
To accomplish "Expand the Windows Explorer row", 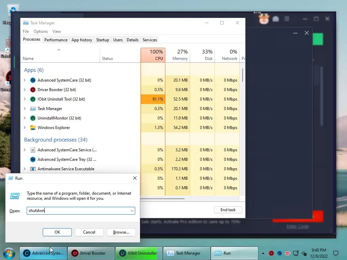I will coord(24,128).
